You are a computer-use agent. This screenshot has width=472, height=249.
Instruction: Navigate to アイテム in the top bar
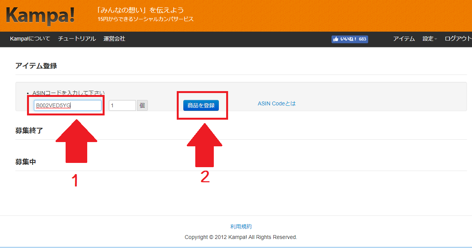[404, 39]
